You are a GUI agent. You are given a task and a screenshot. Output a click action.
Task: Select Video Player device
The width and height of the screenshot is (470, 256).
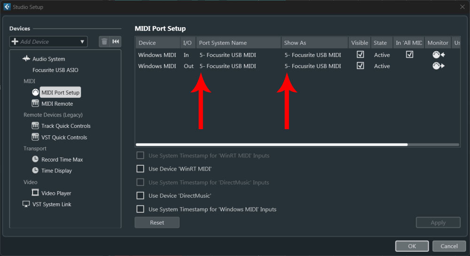click(56, 193)
